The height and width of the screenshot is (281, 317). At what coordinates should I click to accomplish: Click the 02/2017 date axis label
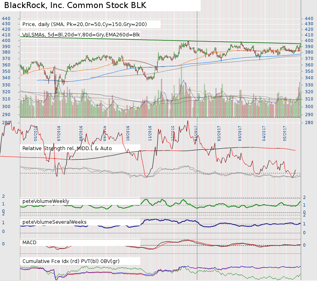219,134
